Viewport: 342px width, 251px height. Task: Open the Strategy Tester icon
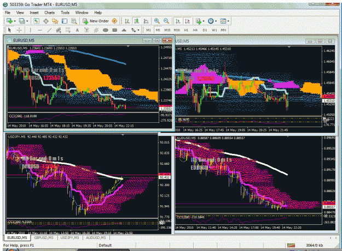[x=74, y=21]
